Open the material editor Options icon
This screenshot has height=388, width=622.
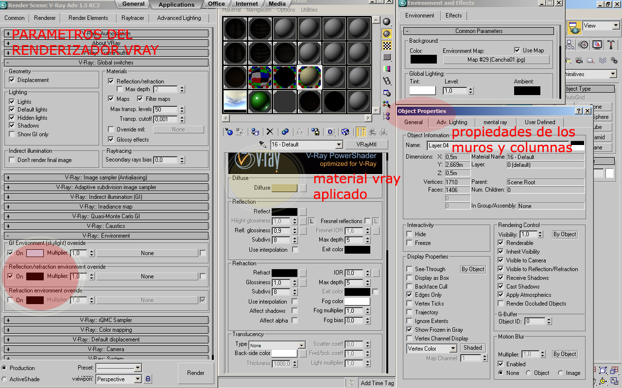387,93
